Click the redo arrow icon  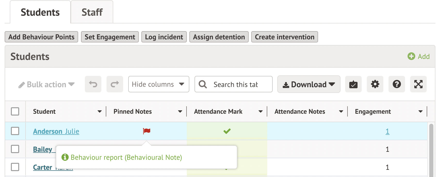pyautogui.click(x=115, y=84)
